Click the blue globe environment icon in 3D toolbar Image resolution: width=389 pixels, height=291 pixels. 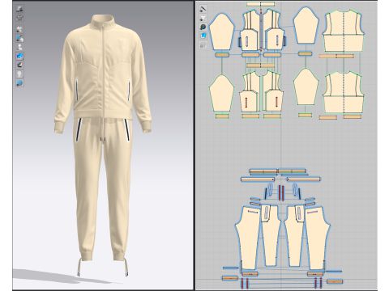tap(19, 82)
